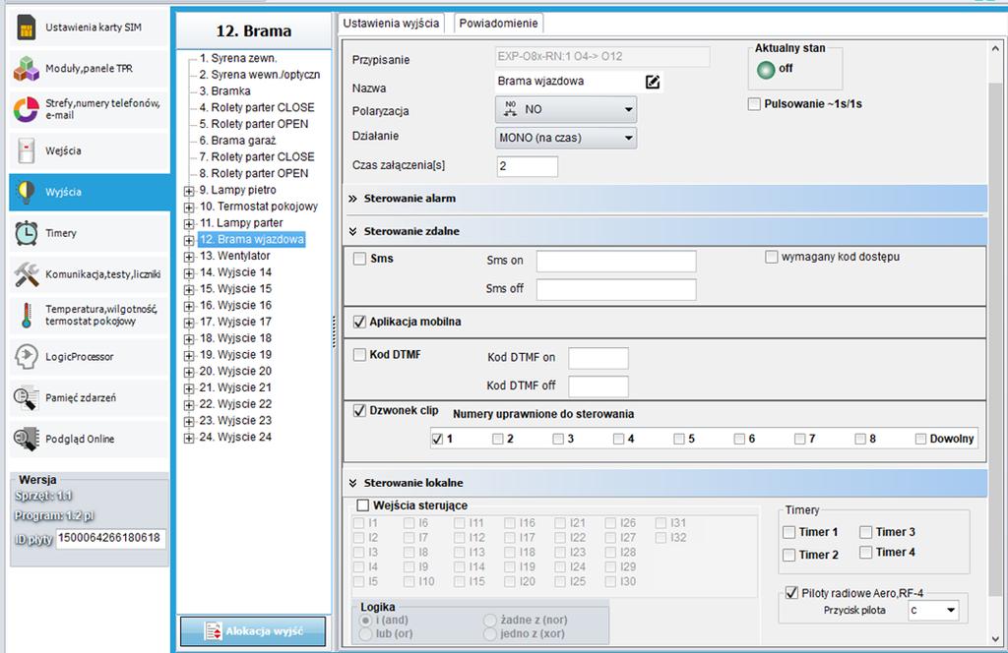Open the LogicProcessor head icon
The width and height of the screenshot is (1008, 653).
point(26,356)
